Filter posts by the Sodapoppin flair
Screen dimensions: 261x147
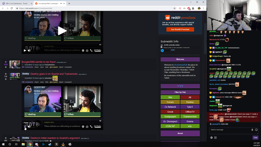coord(170,117)
